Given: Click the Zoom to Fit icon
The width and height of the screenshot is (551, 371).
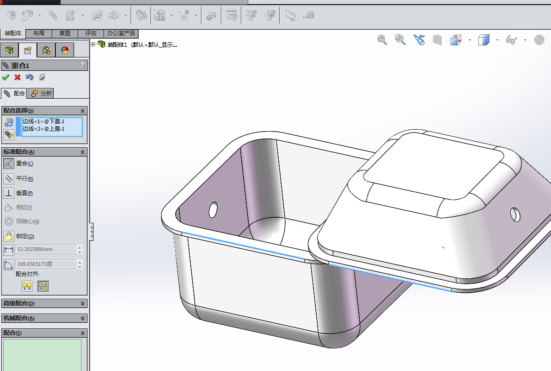Looking at the screenshot, I should (x=382, y=40).
